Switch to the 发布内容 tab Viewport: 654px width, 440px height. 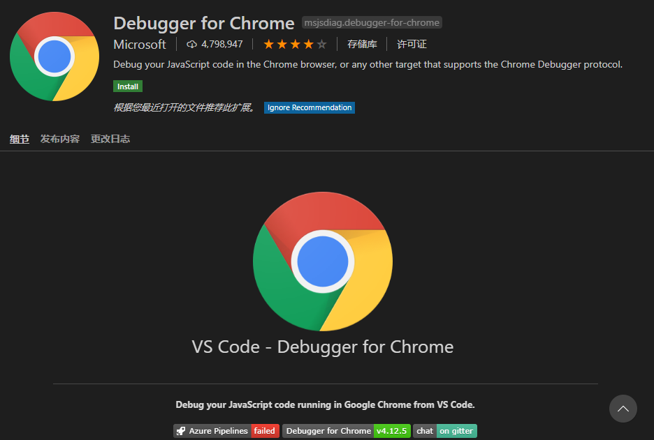coord(60,139)
